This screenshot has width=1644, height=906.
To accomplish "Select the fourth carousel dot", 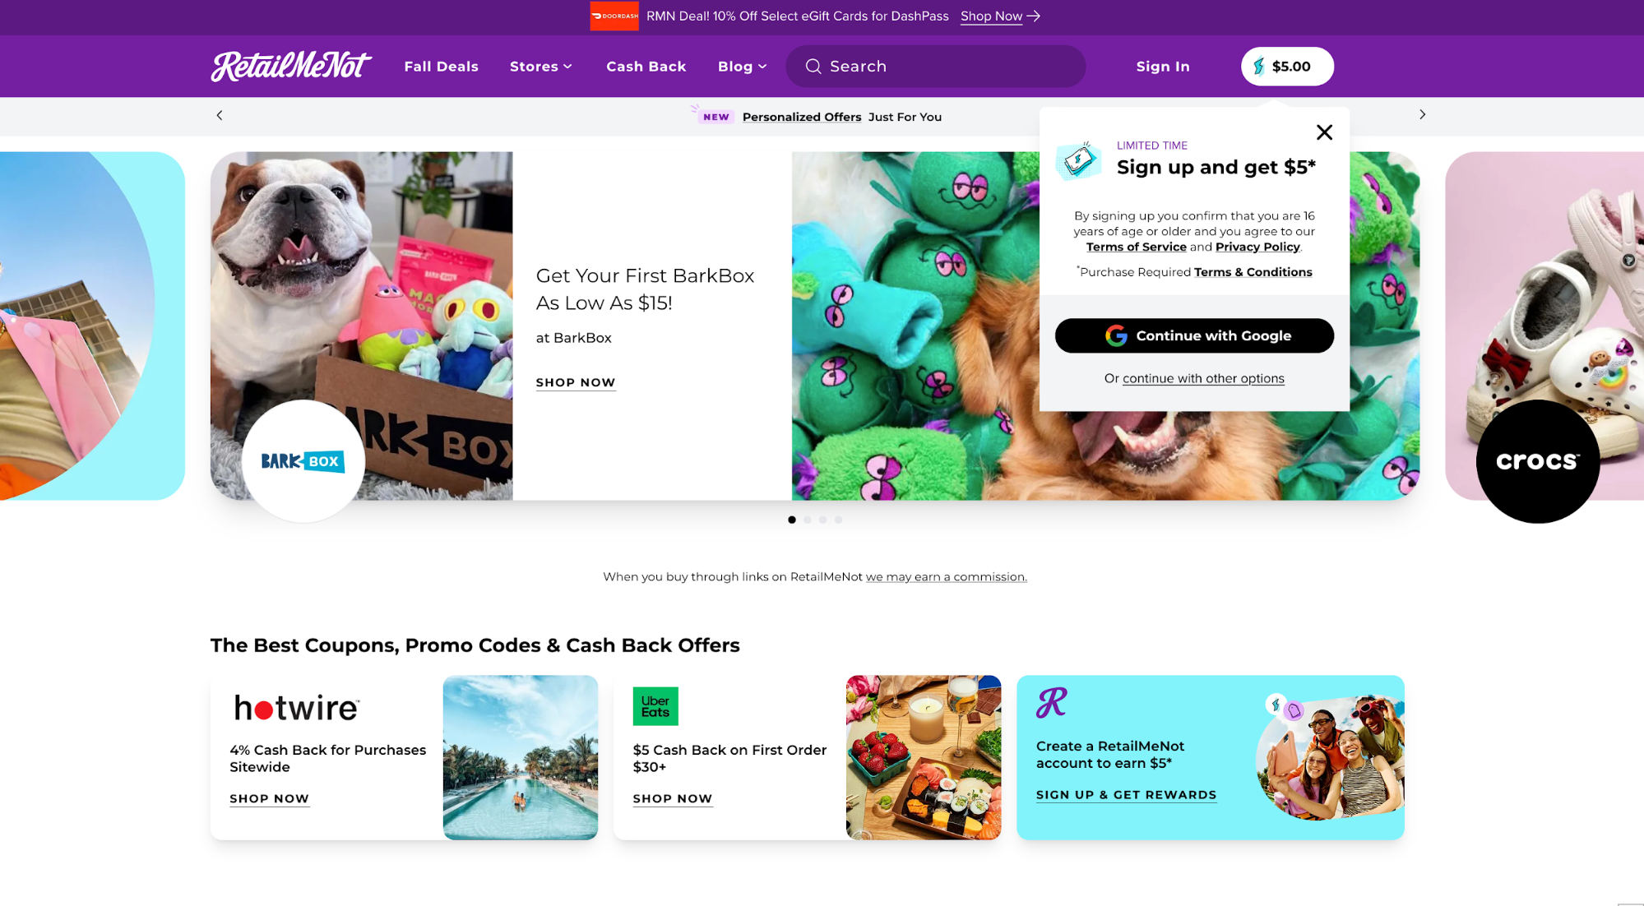I will pos(838,520).
